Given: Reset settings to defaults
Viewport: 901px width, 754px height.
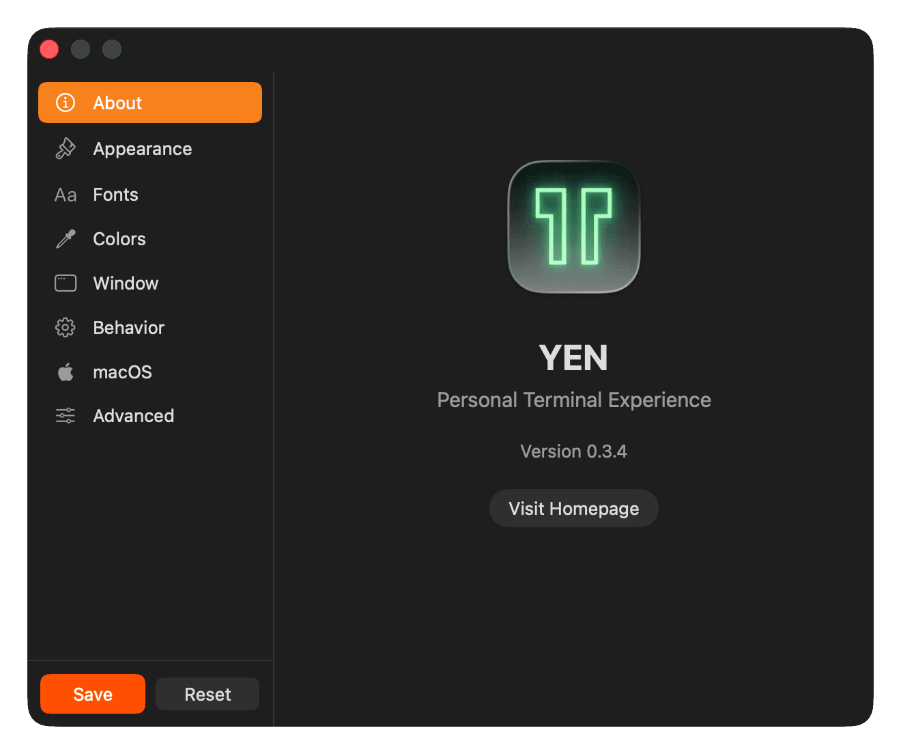Looking at the screenshot, I should pyautogui.click(x=207, y=694).
